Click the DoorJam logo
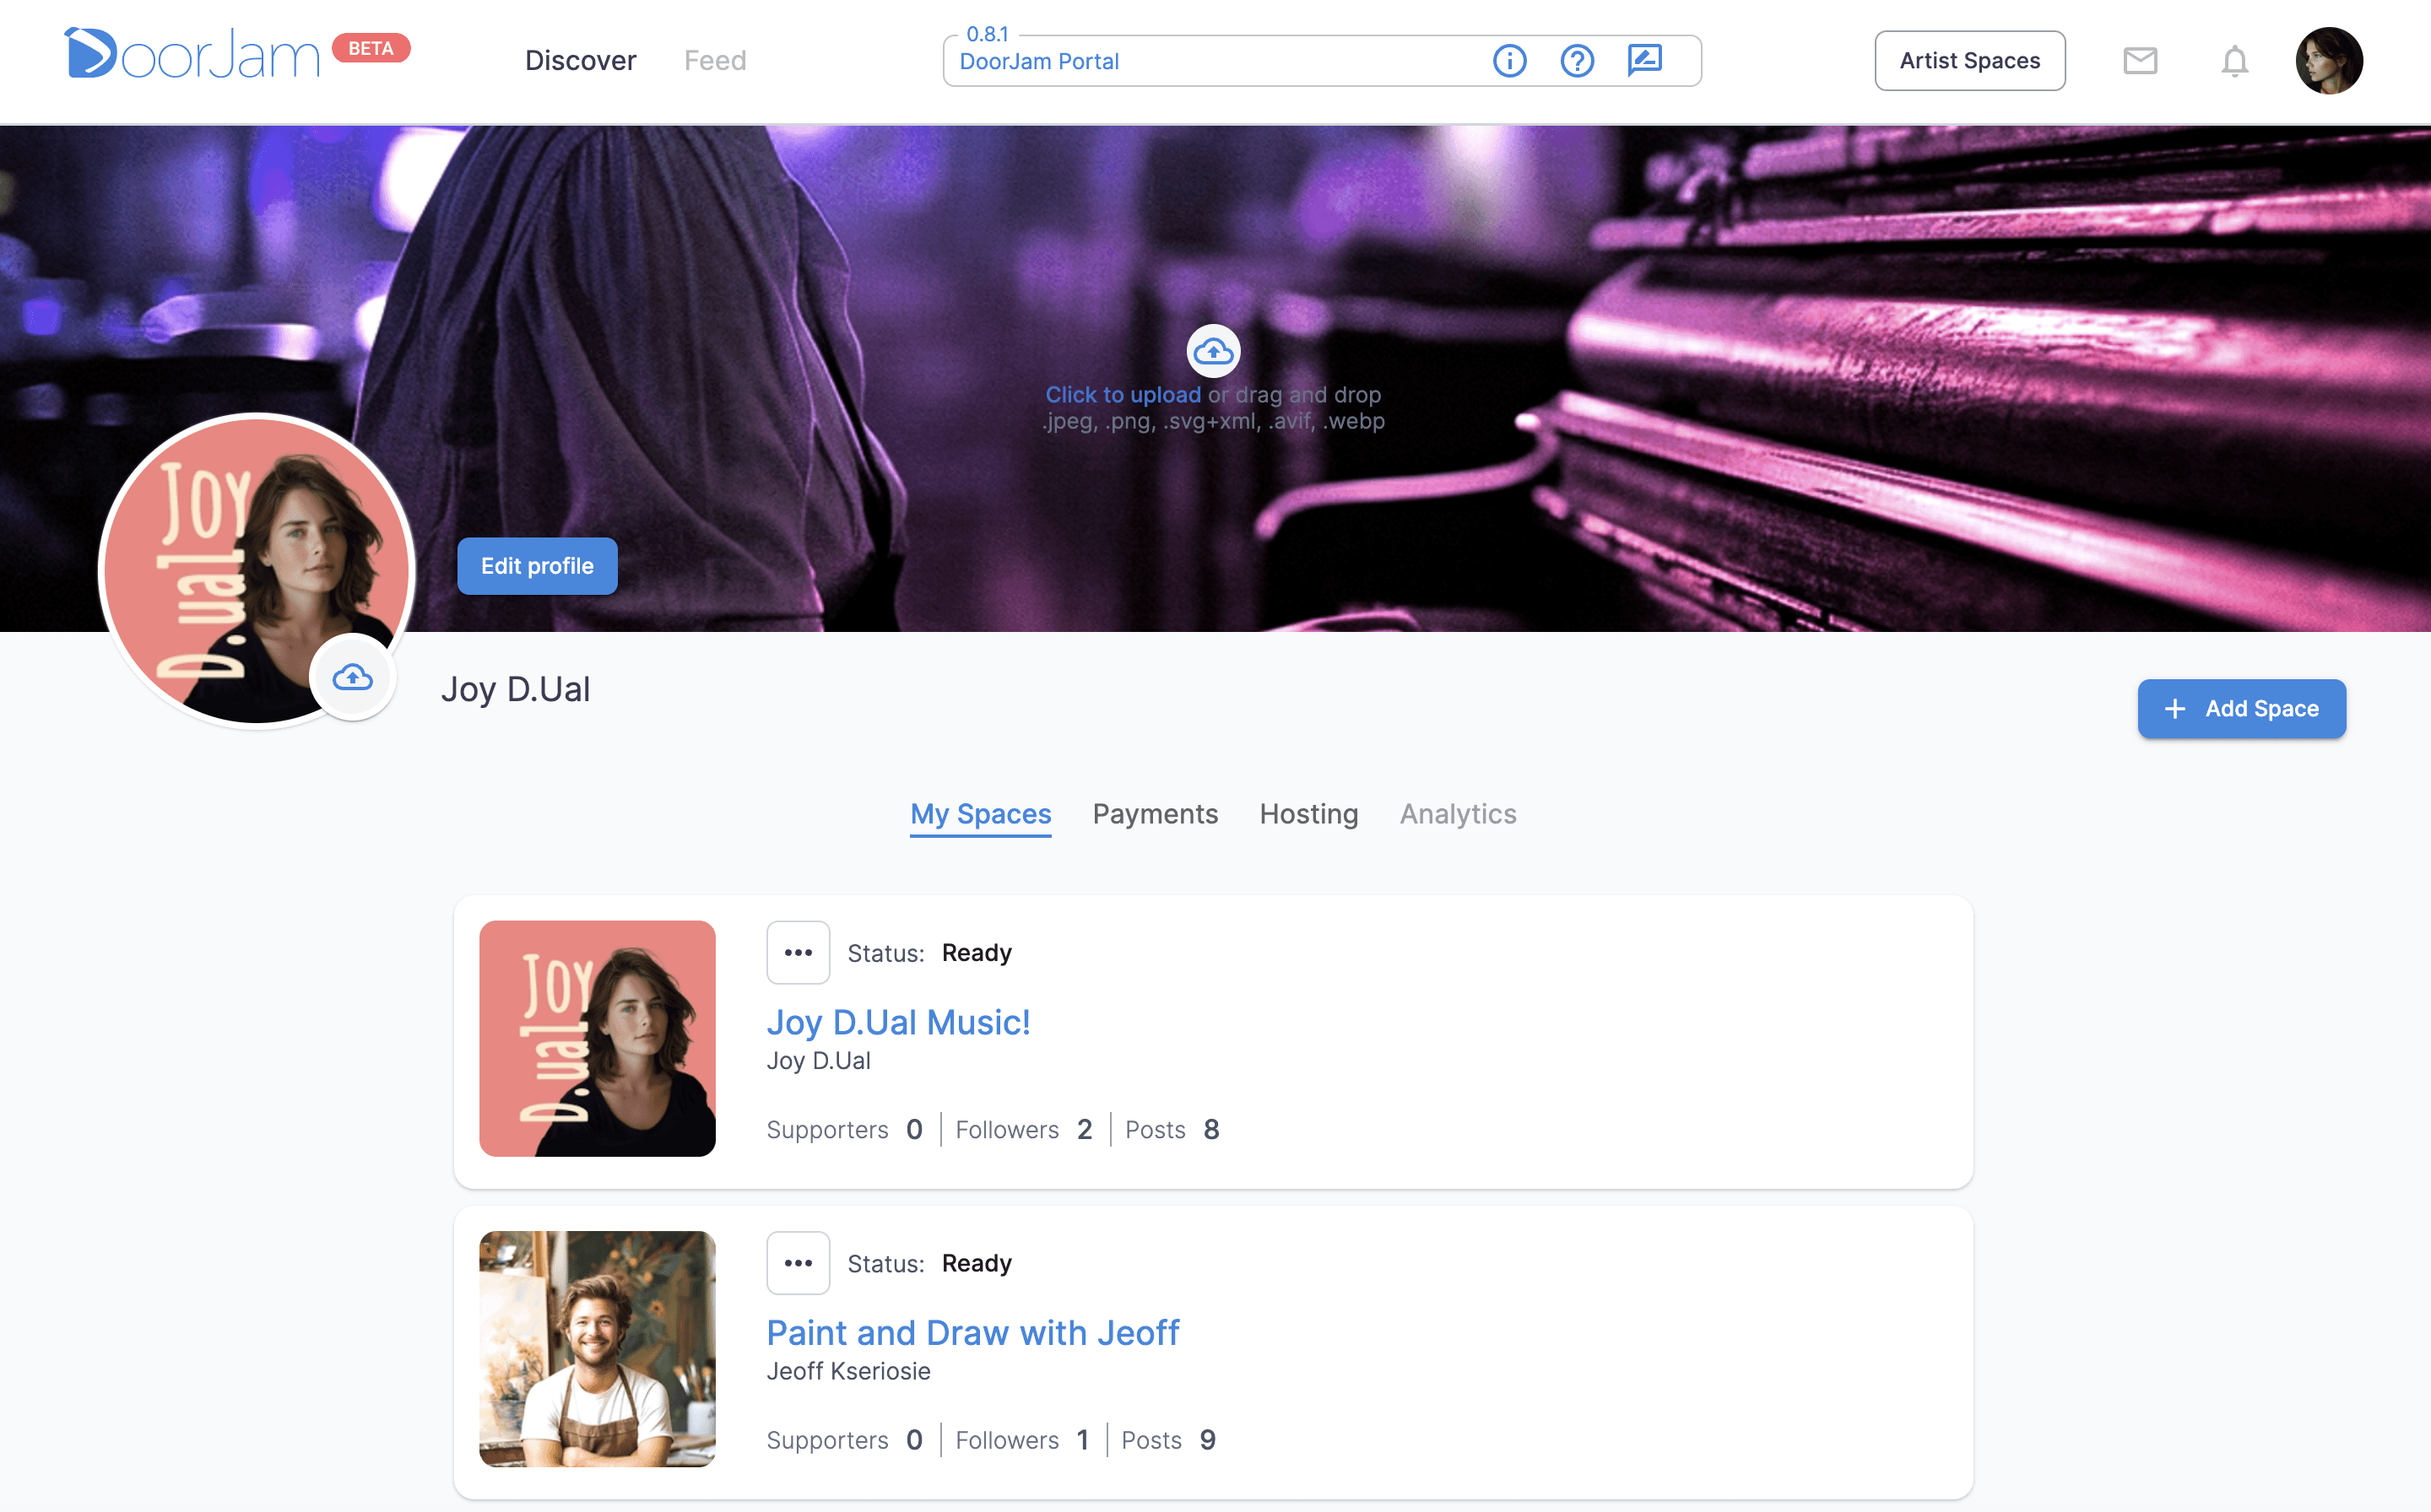This screenshot has height=1512, width=2431. point(191,54)
